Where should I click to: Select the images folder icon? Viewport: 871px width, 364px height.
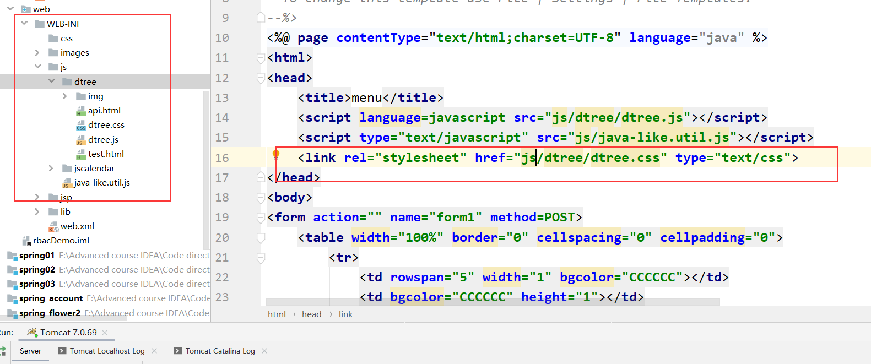53,52
